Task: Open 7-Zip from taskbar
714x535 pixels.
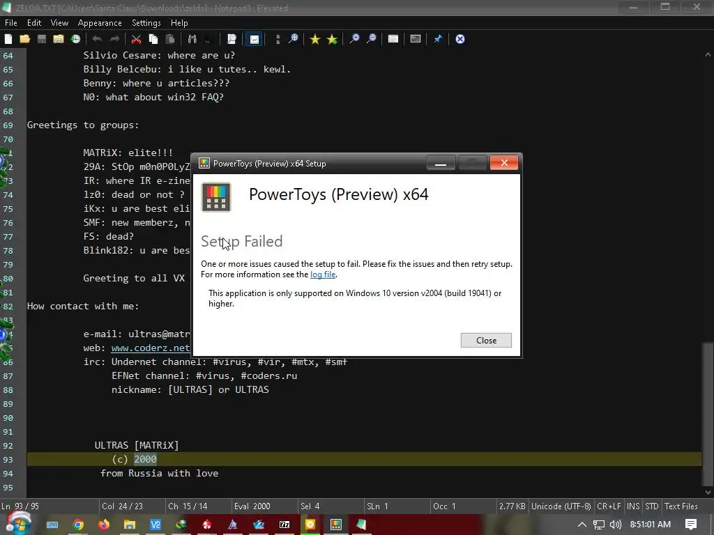Action: tap(284, 525)
